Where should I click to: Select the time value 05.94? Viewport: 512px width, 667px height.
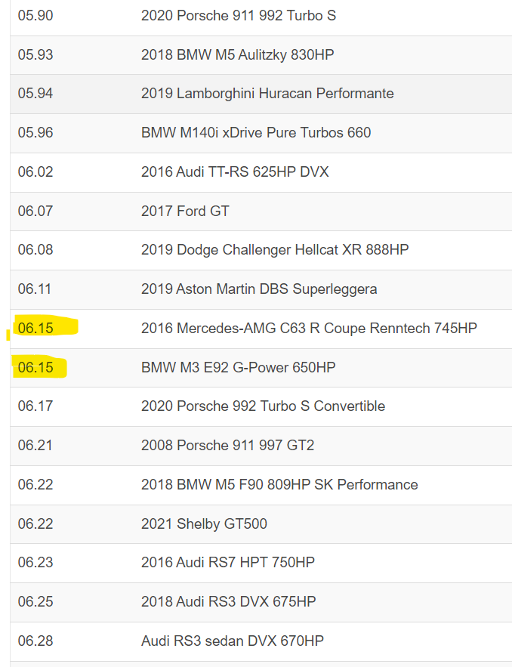coord(35,94)
